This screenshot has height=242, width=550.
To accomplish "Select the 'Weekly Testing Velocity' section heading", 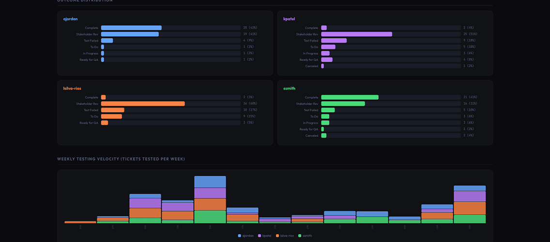I will (121, 159).
